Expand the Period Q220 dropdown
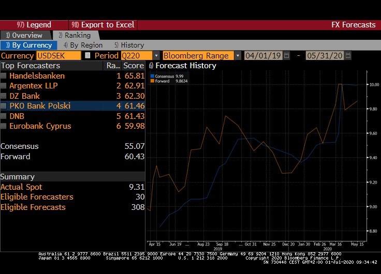381x274 pixels. (156, 55)
